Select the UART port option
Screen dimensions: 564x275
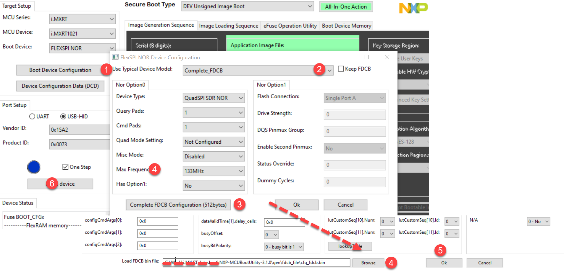(x=32, y=116)
